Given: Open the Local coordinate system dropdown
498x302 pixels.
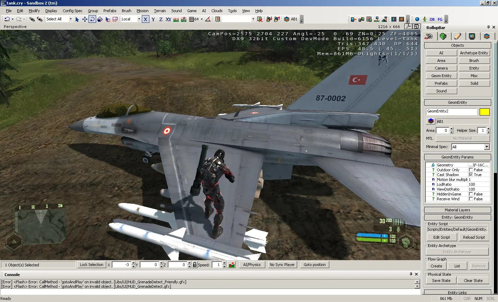Looking at the screenshot, I should pyautogui.click(x=139, y=19).
